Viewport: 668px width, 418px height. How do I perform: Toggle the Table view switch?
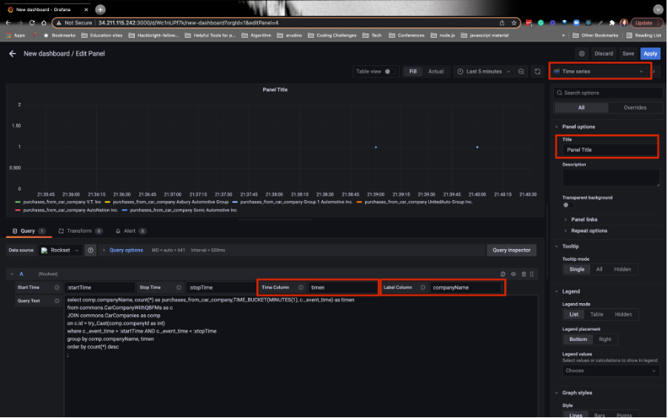coord(389,72)
